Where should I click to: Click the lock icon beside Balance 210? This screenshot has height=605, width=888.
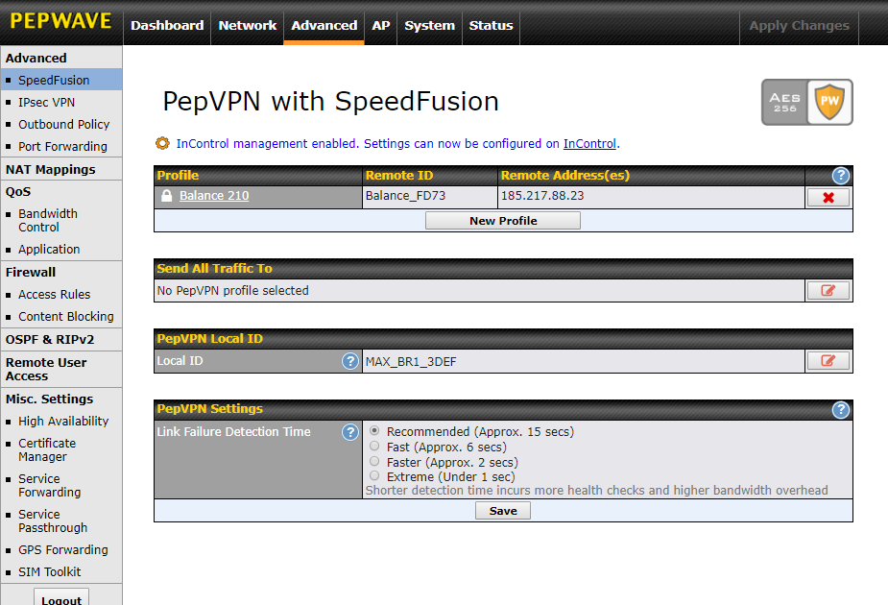(165, 195)
